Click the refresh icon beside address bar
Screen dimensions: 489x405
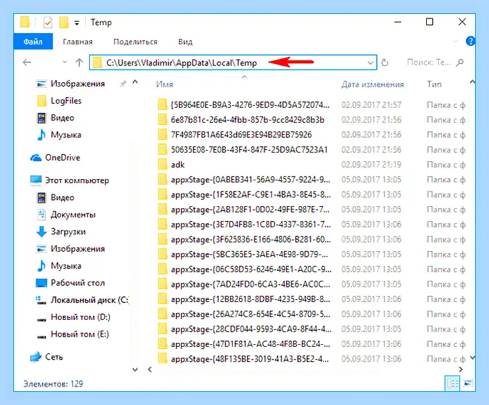(385, 63)
